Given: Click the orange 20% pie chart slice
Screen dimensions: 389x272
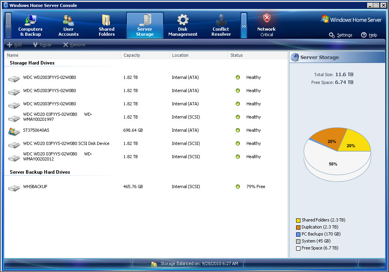Looking at the screenshot, I should coord(329,139).
